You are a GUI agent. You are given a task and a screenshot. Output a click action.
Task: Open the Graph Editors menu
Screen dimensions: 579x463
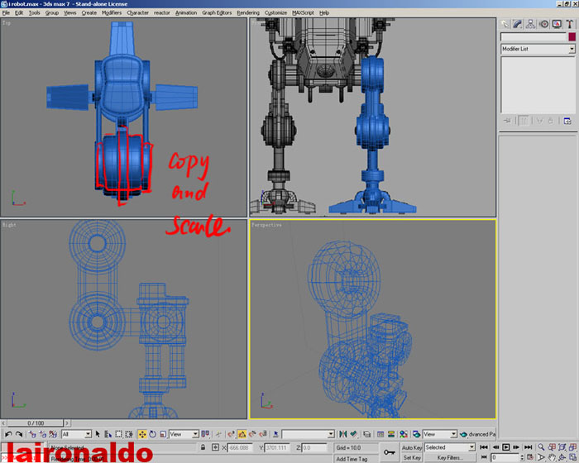[x=218, y=13]
